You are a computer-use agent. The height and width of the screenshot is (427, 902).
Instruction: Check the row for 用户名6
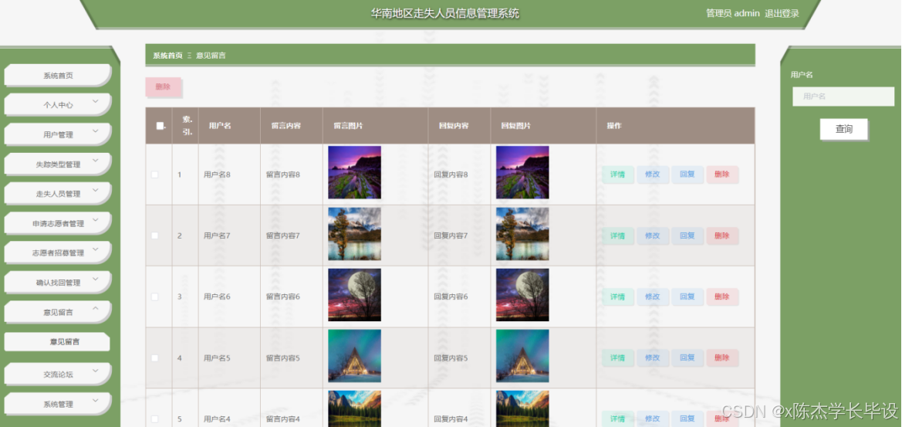[x=155, y=297]
